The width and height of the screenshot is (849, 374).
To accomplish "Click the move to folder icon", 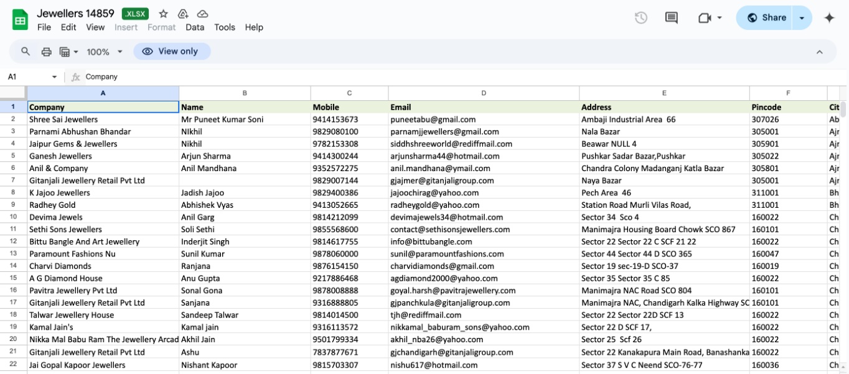I will click(x=183, y=14).
